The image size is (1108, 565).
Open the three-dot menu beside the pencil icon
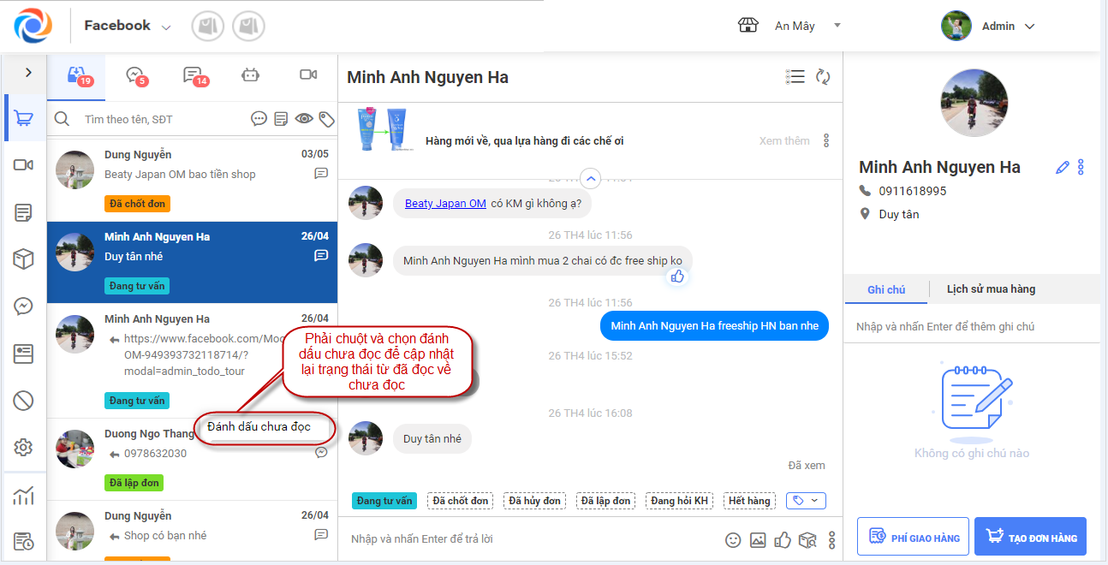click(x=1081, y=167)
